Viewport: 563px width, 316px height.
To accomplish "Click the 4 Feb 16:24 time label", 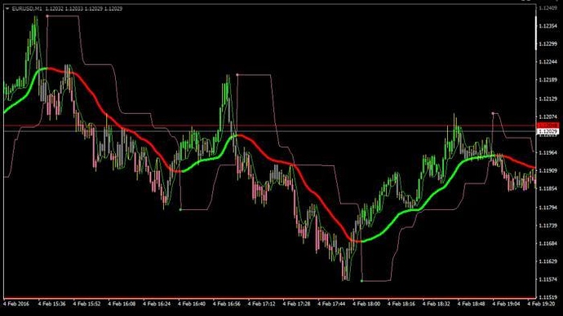I will [x=157, y=304].
